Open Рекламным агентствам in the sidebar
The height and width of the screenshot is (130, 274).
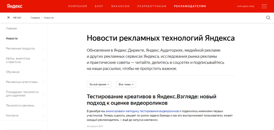pyautogui.click(x=22, y=82)
